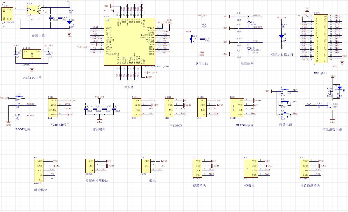Screen dimensions: 348x212
Task: Click the 晶振电路 label
Action: (247, 64)
